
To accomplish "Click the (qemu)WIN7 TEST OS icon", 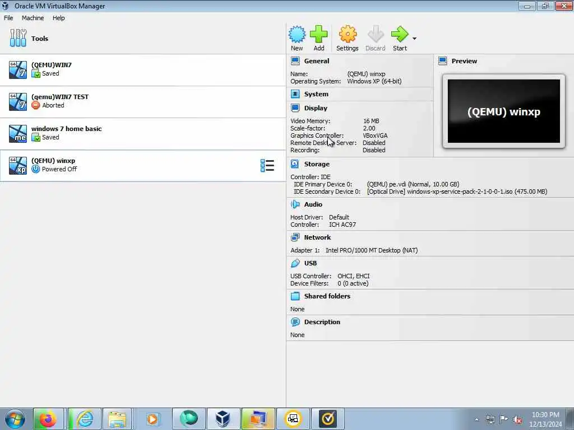I will click(x=18, y=101).
